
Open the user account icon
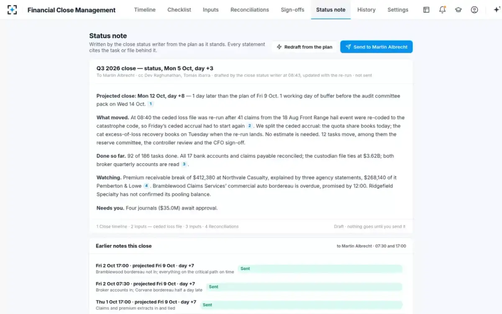point(474,10)
